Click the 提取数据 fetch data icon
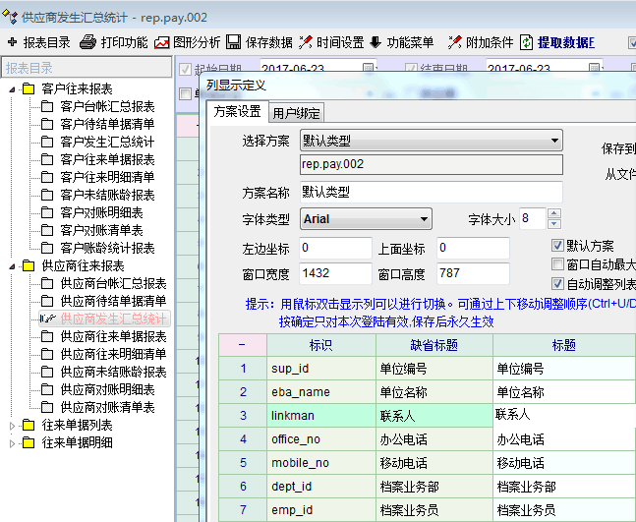This screenshot has width=636, height=522. click(528, 42)
